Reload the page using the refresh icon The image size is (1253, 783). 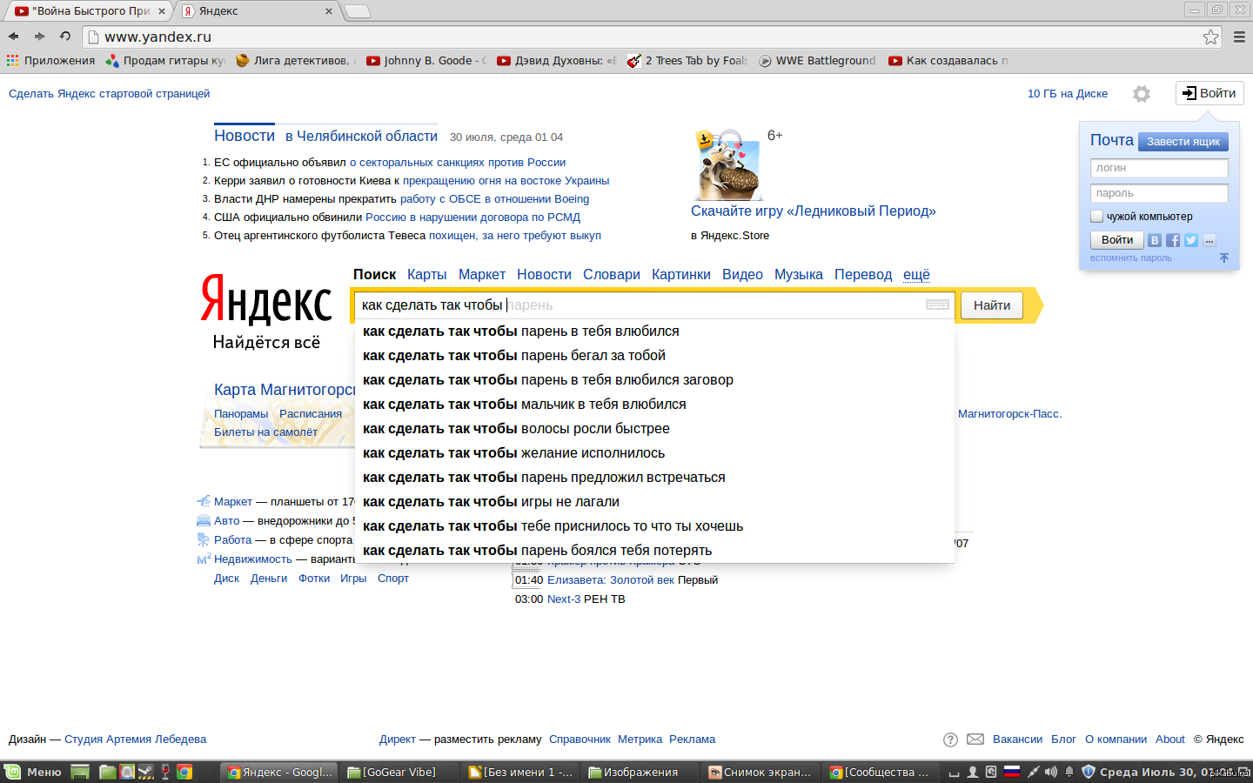coord(65,37)
